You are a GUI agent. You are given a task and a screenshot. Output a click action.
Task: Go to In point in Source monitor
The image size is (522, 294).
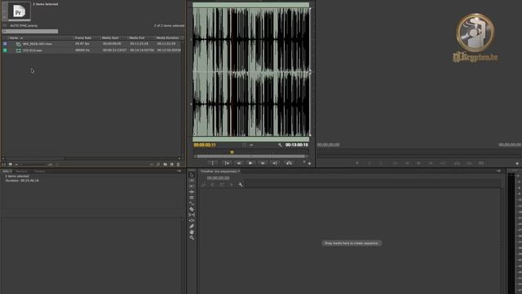click(x=227, y=163)
